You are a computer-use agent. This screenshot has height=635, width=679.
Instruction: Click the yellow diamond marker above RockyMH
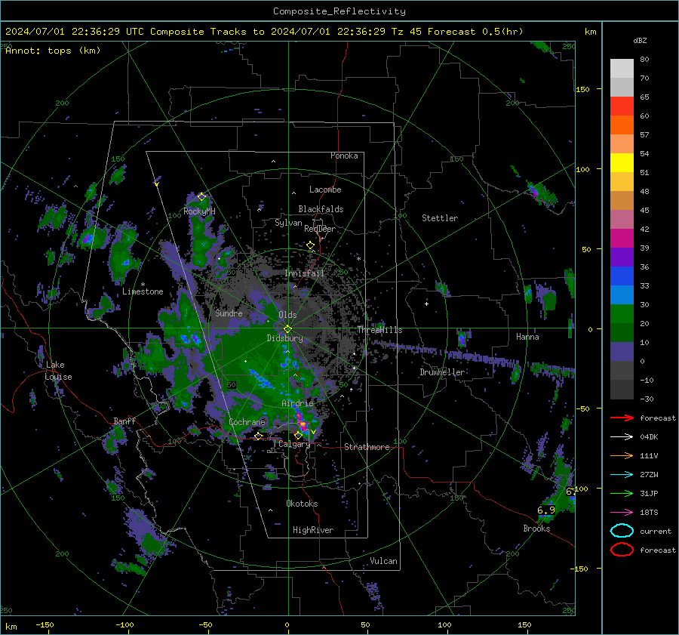pos(201,197)
